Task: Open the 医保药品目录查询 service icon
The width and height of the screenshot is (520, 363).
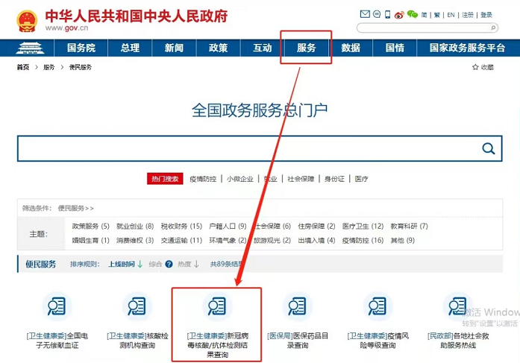Action: click(x=298, y=306)
